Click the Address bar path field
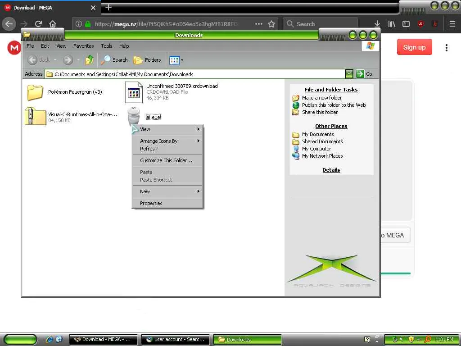Viewport: 461px width, 346px height. [x=195, y=74]
